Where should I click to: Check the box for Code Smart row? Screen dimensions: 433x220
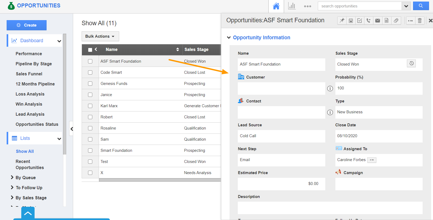(90, 72)
